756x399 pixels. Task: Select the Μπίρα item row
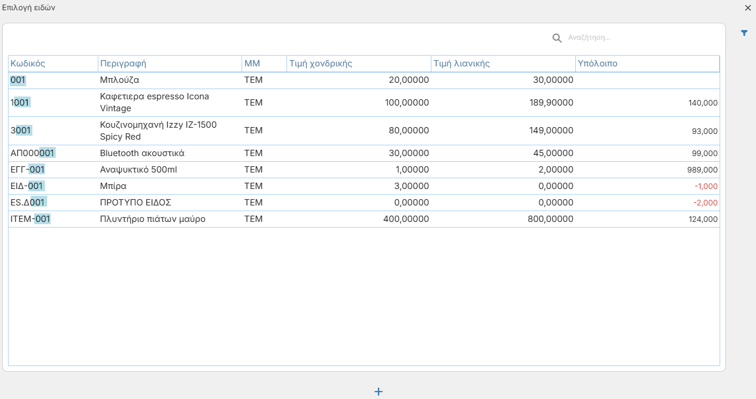(364, 186)
